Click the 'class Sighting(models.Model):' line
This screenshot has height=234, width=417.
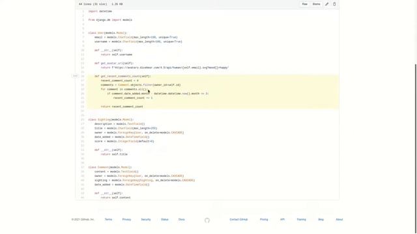[x=111, y=120]
